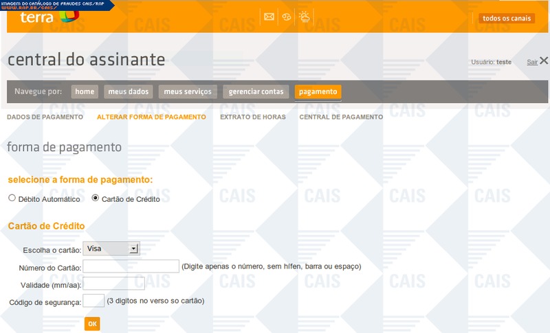Open Dados de Pagamento submenu

click(45, 117)
